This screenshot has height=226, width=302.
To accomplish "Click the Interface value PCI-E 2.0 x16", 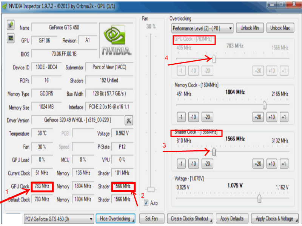I will click(x=109, y=107).
